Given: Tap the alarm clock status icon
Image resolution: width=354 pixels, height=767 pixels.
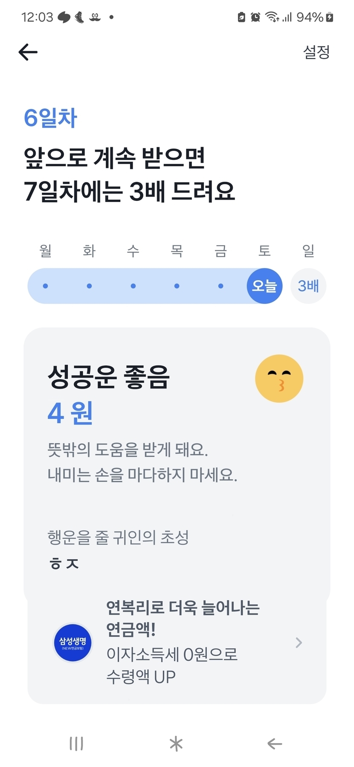Looking at the screenshot, I should [x=255, y=17].
